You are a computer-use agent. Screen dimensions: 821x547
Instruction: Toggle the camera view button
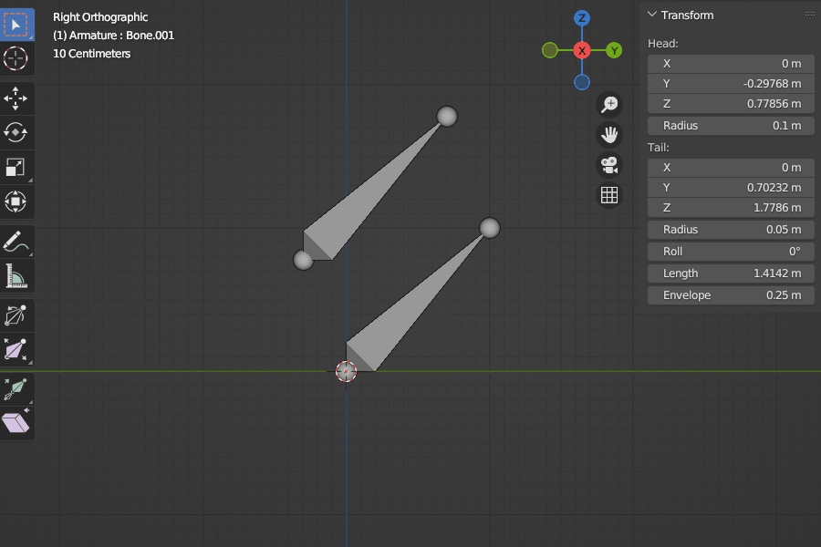tap(609, 165)
